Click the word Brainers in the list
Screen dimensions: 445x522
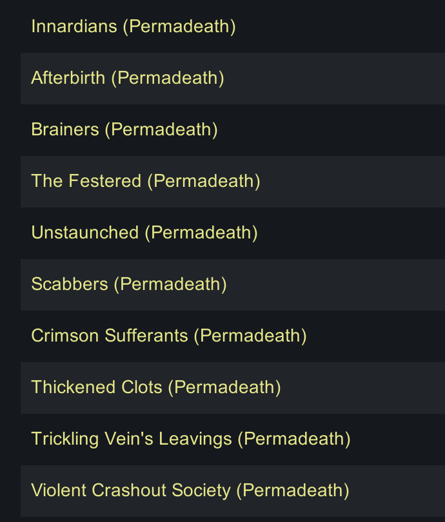coord(64,130)
